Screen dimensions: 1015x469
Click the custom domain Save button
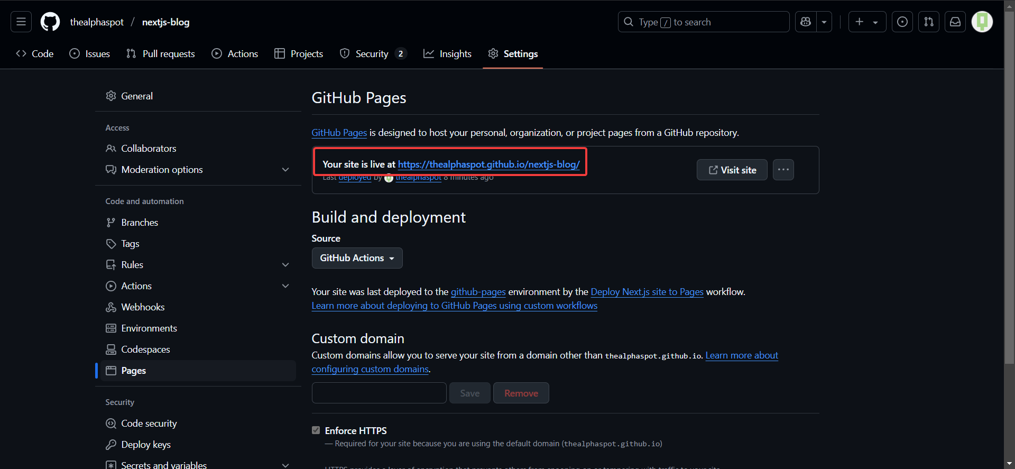coord(469,393)
